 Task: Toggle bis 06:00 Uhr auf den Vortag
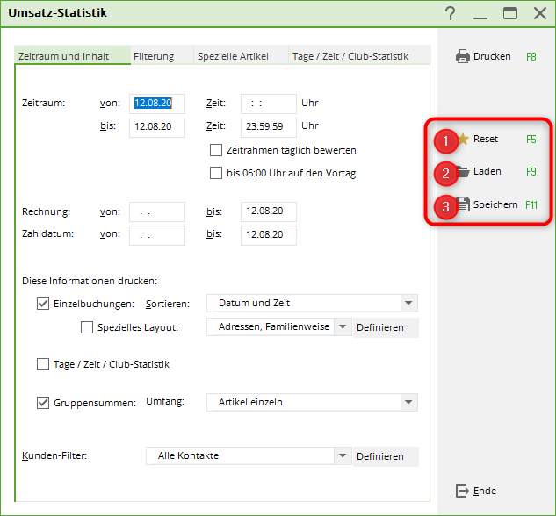[x=216, y=173]
